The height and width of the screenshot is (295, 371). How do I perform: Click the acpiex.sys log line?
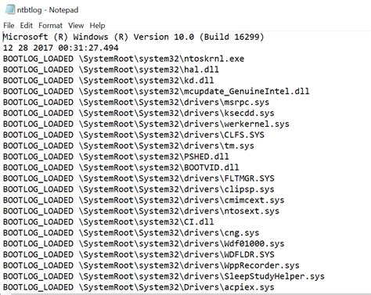139,287
